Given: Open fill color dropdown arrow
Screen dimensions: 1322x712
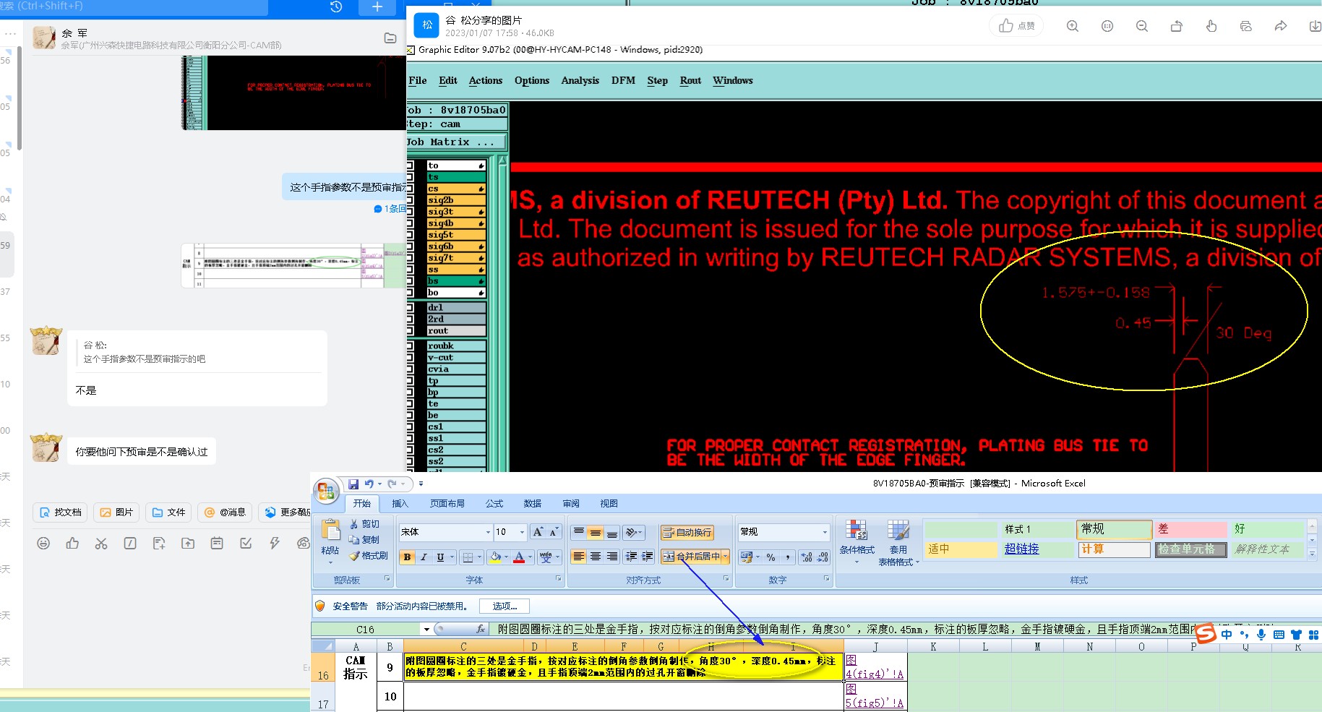Looking at the screenshot, I should 506,557.
